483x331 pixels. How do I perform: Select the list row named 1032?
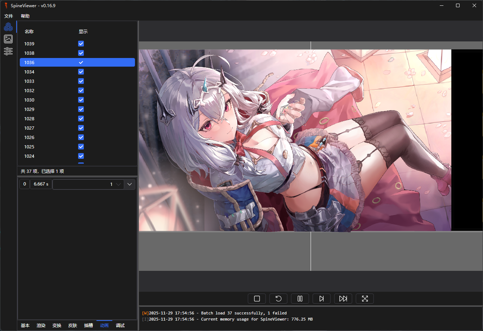[77, 90]
